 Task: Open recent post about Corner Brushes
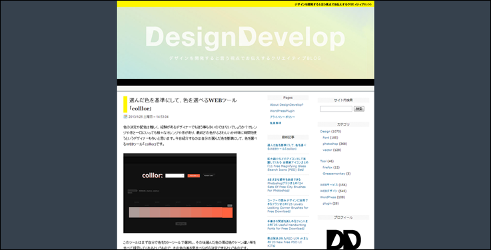pyautogui.click(x=288, y=206)
